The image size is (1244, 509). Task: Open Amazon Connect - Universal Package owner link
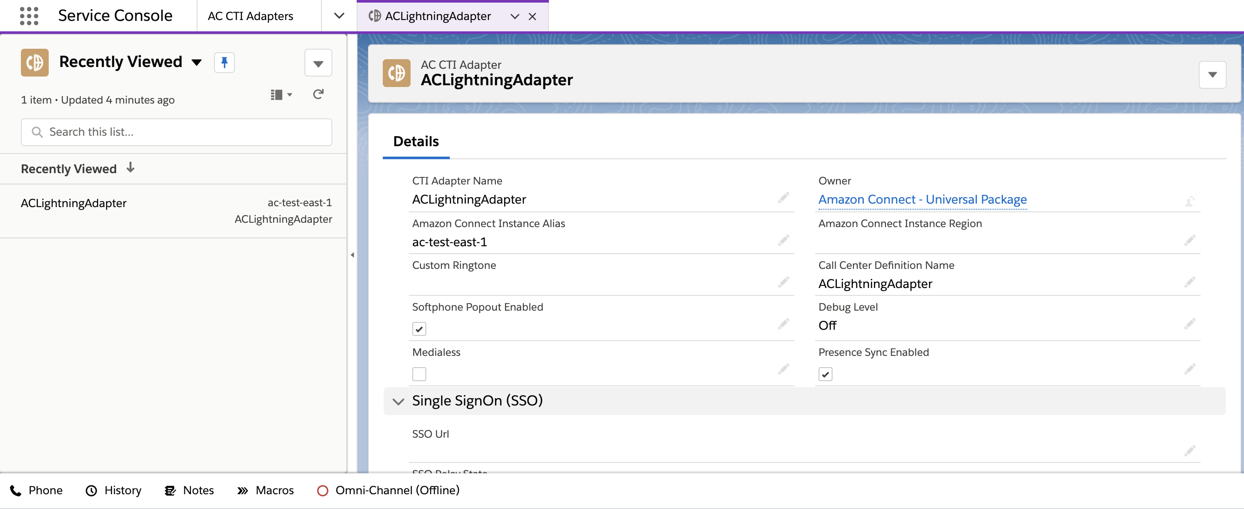pyautogui.click(x=923, y=199)
